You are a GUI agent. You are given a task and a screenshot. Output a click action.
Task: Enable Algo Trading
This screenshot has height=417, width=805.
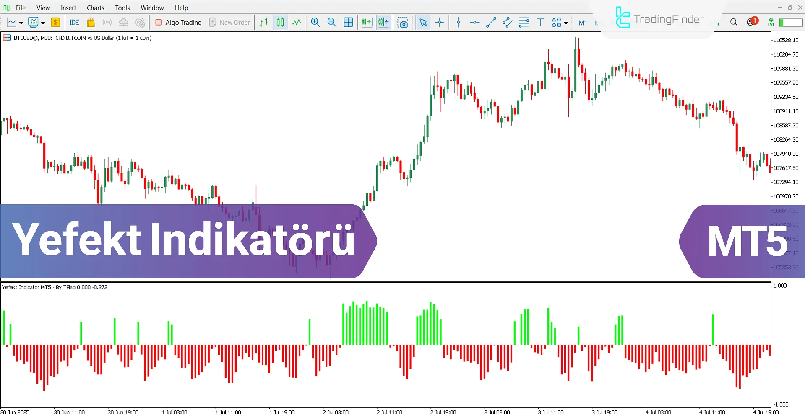click(x=178, y=22)
